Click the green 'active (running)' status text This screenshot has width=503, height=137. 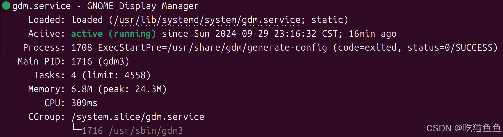(x=113, y=34)
